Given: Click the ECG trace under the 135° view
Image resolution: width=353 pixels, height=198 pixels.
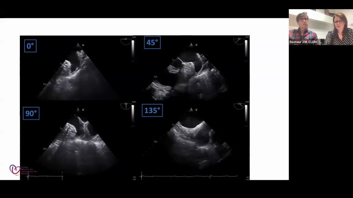Looking at the screenshot, I should click(189, 176).
